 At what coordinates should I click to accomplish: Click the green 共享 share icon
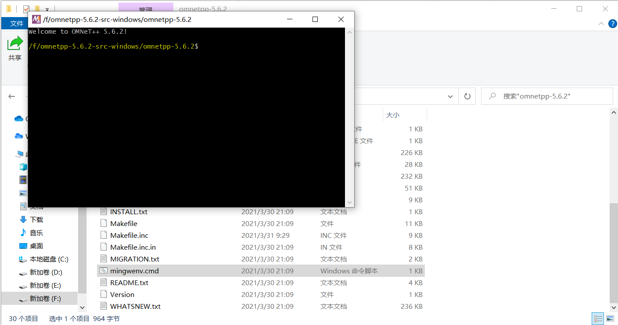pos(14,42)
